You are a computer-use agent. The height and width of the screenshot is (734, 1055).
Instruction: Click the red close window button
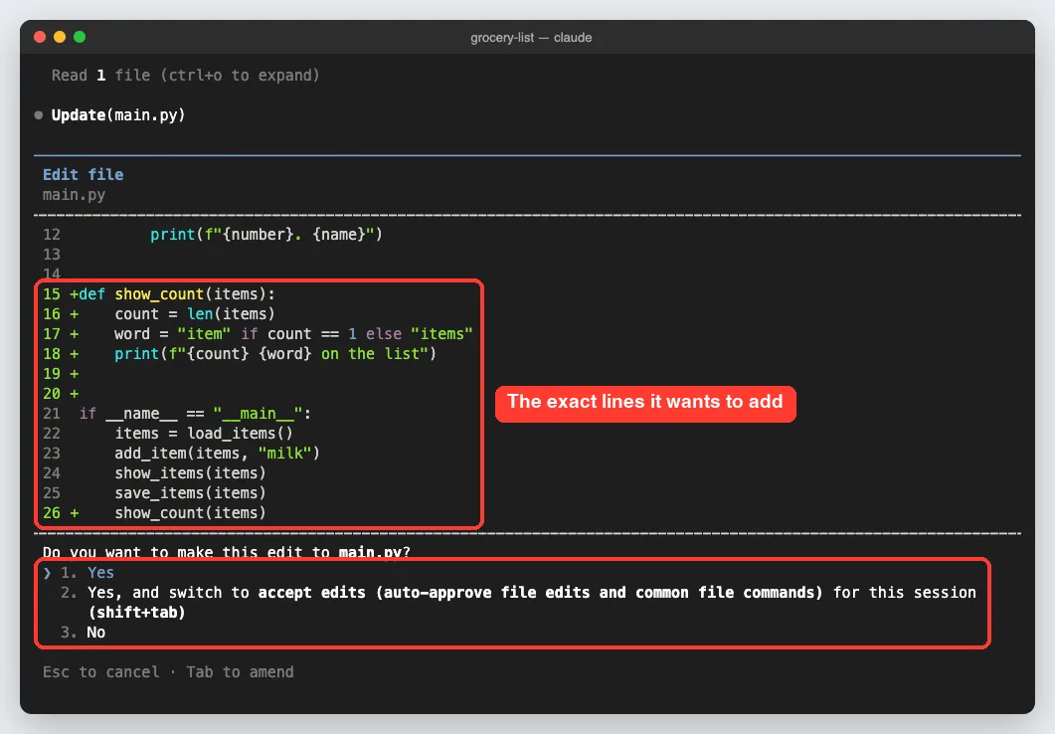[40, 37]
